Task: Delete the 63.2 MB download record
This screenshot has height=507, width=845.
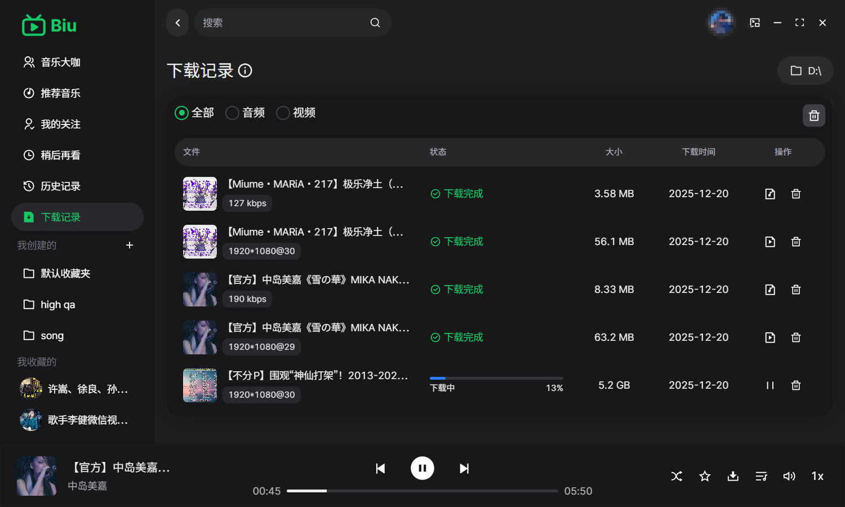Action: 796,337
